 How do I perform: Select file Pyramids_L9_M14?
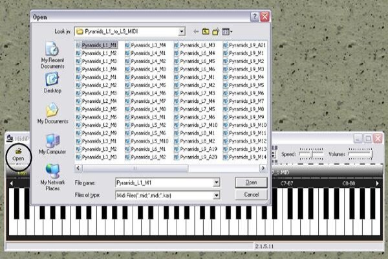pos(244,157)
